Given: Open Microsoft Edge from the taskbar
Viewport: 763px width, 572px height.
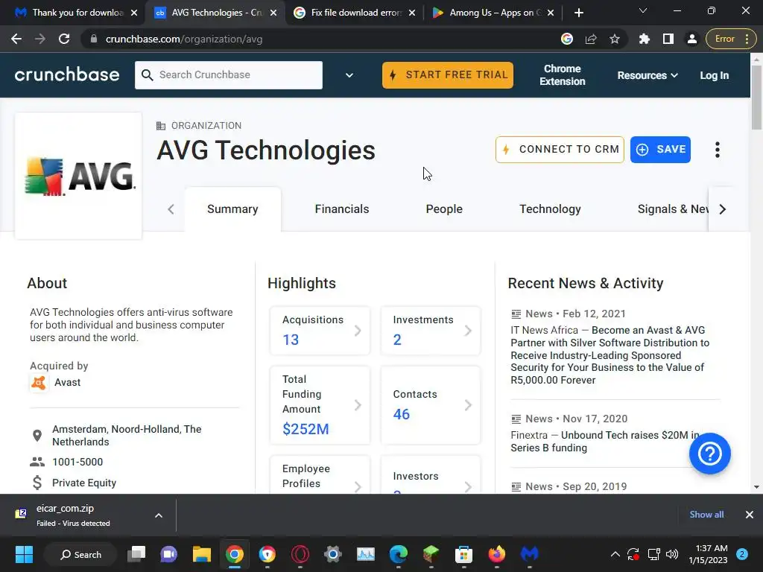Looking at the screenshot, I should (x=399, y=554).
